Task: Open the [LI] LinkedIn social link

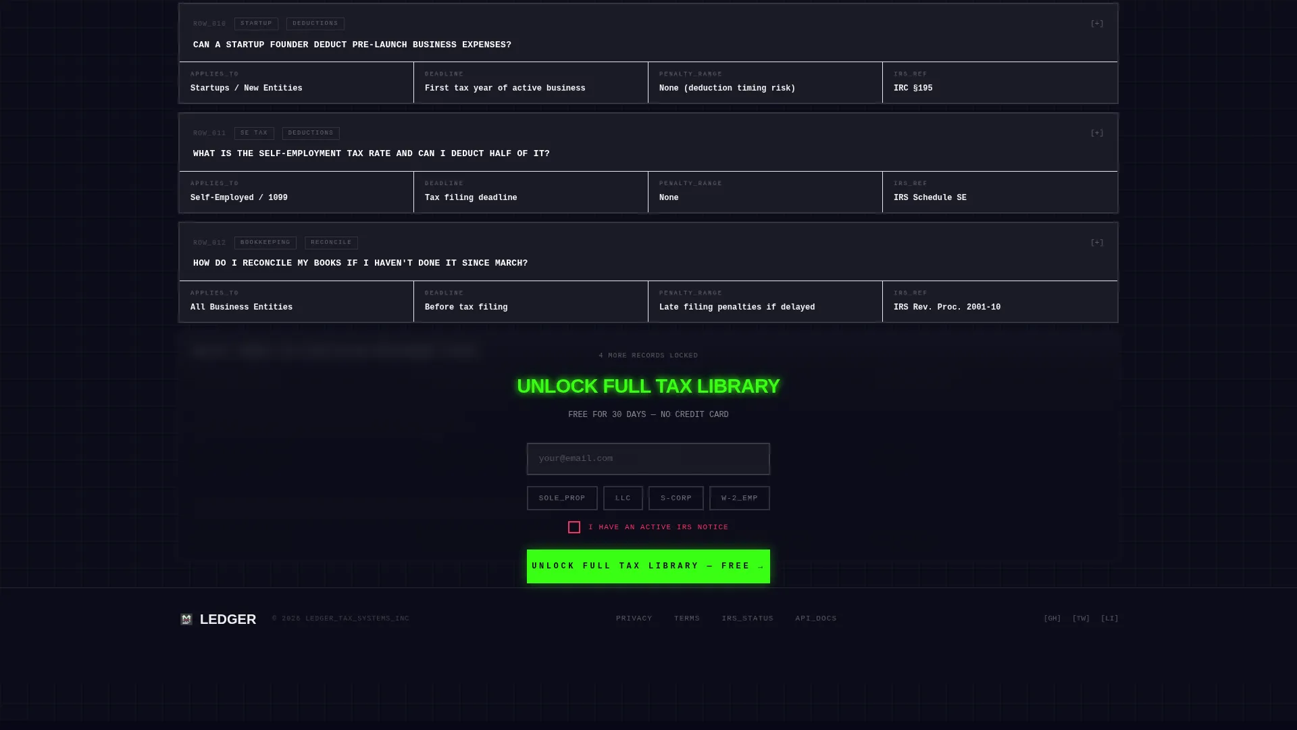Action: click(x=1109, y=618)
